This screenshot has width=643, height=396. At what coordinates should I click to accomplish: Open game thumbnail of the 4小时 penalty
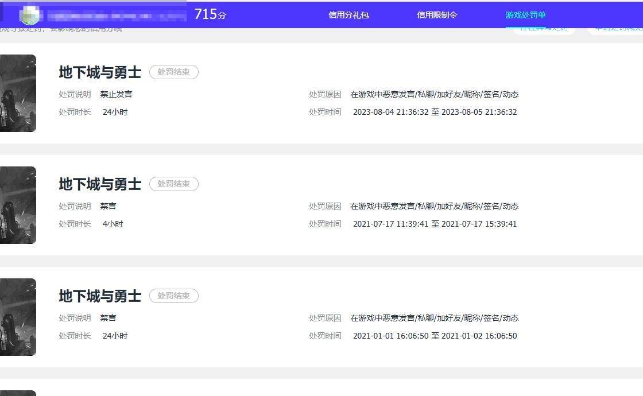pyautogui.click(x=18, y=205)
